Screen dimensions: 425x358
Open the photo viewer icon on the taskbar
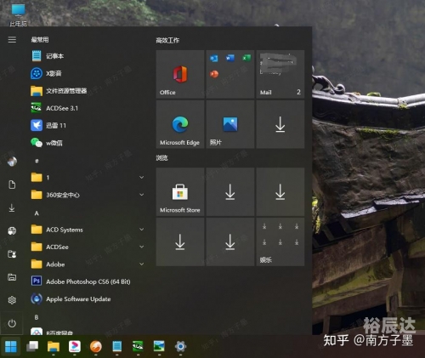159,346
